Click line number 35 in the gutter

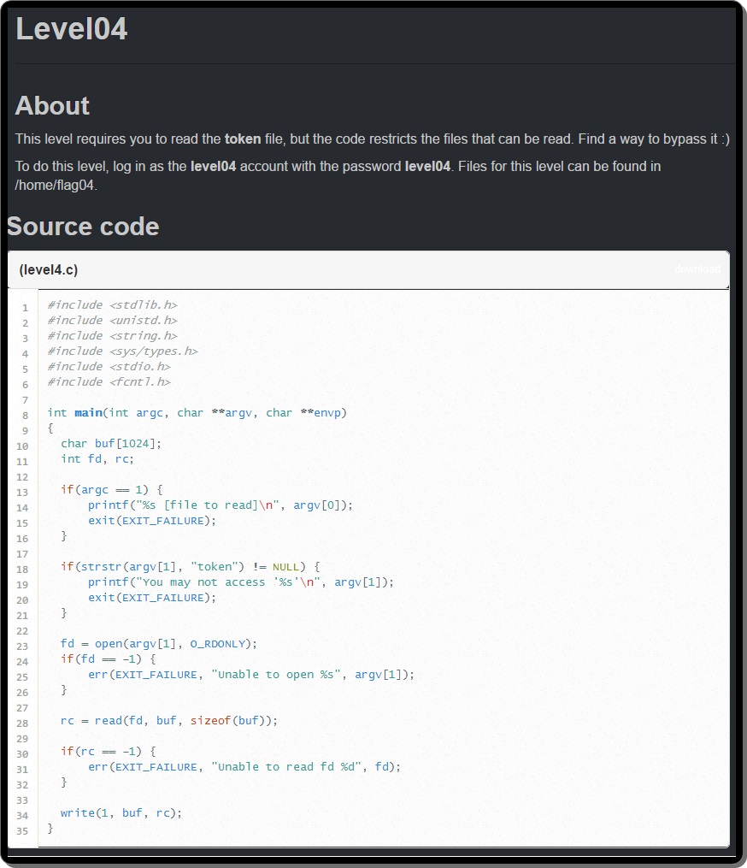click(22, 830)
